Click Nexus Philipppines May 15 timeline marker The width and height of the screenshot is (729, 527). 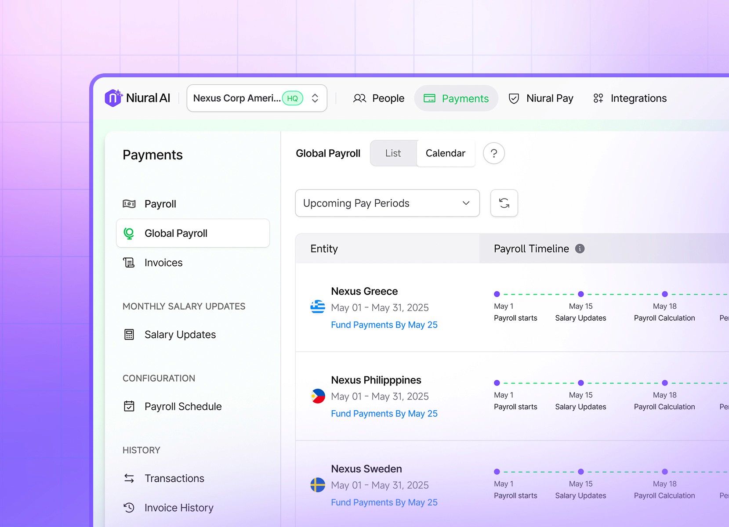click(x=581, y=383)
